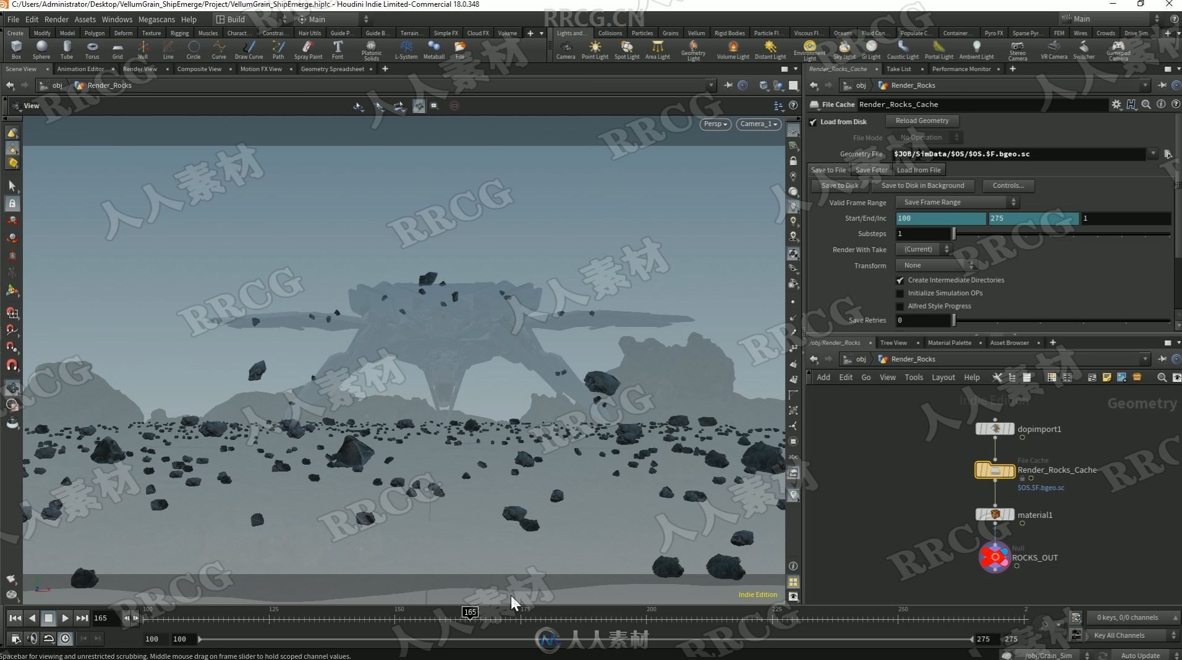Screen dimensions: 1182x660
Task: Click the Reload Geometry button
Action: 922,121
